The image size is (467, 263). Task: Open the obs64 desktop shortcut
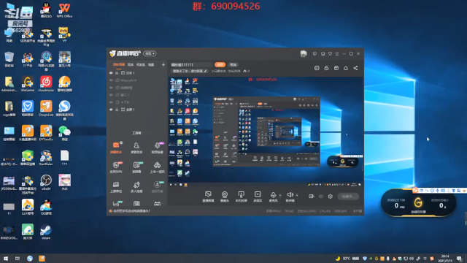pos(46,182)
